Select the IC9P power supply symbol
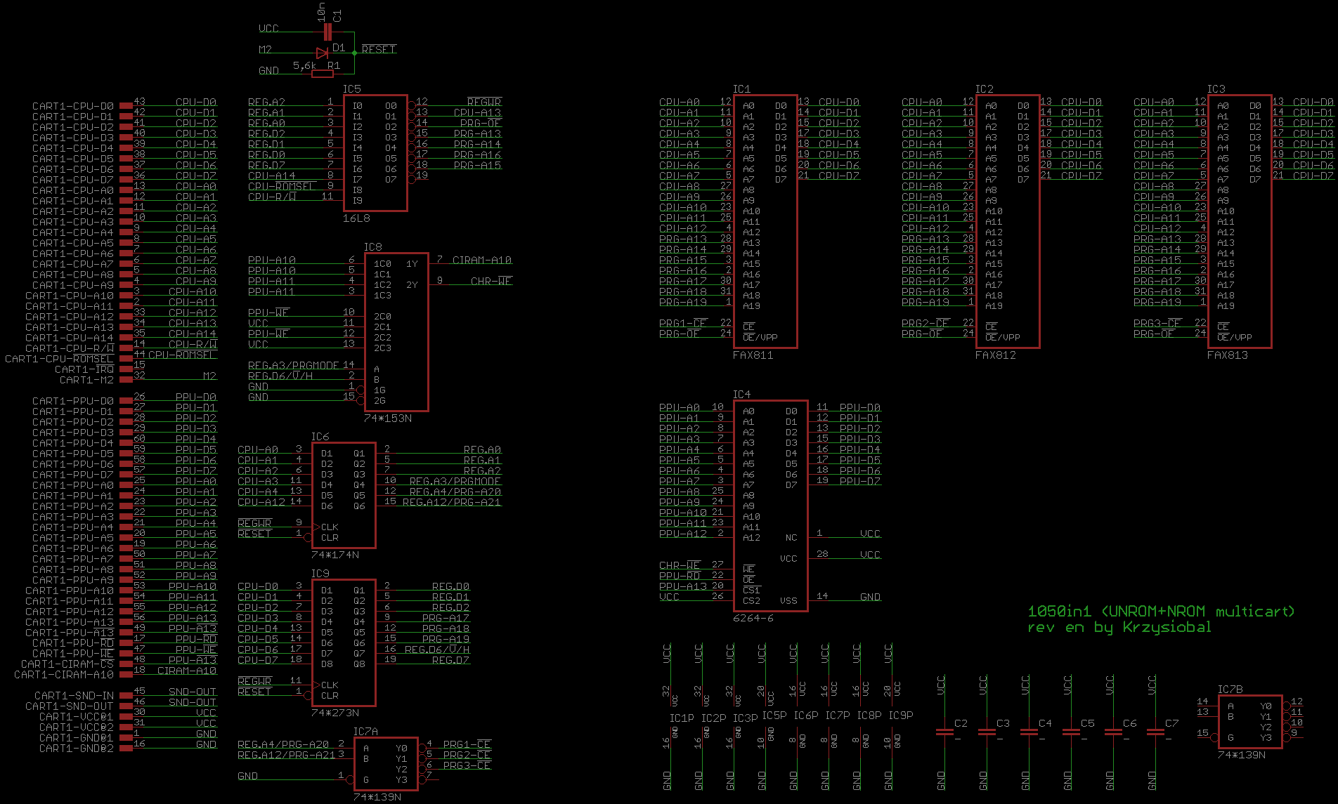The width and height of the screenshot is (1338, 804). [x=893, y=716]
